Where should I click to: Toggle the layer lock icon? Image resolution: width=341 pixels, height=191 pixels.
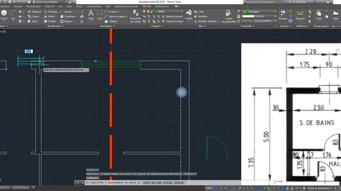click(151, 12)
